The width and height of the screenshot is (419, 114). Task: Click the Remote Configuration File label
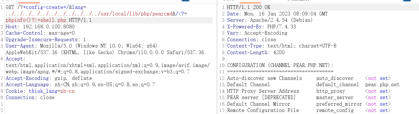click(263, 110)
